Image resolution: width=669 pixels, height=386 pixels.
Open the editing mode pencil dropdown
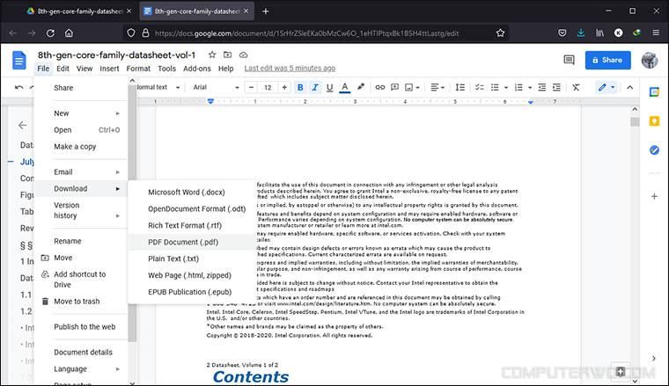point(606,87)
